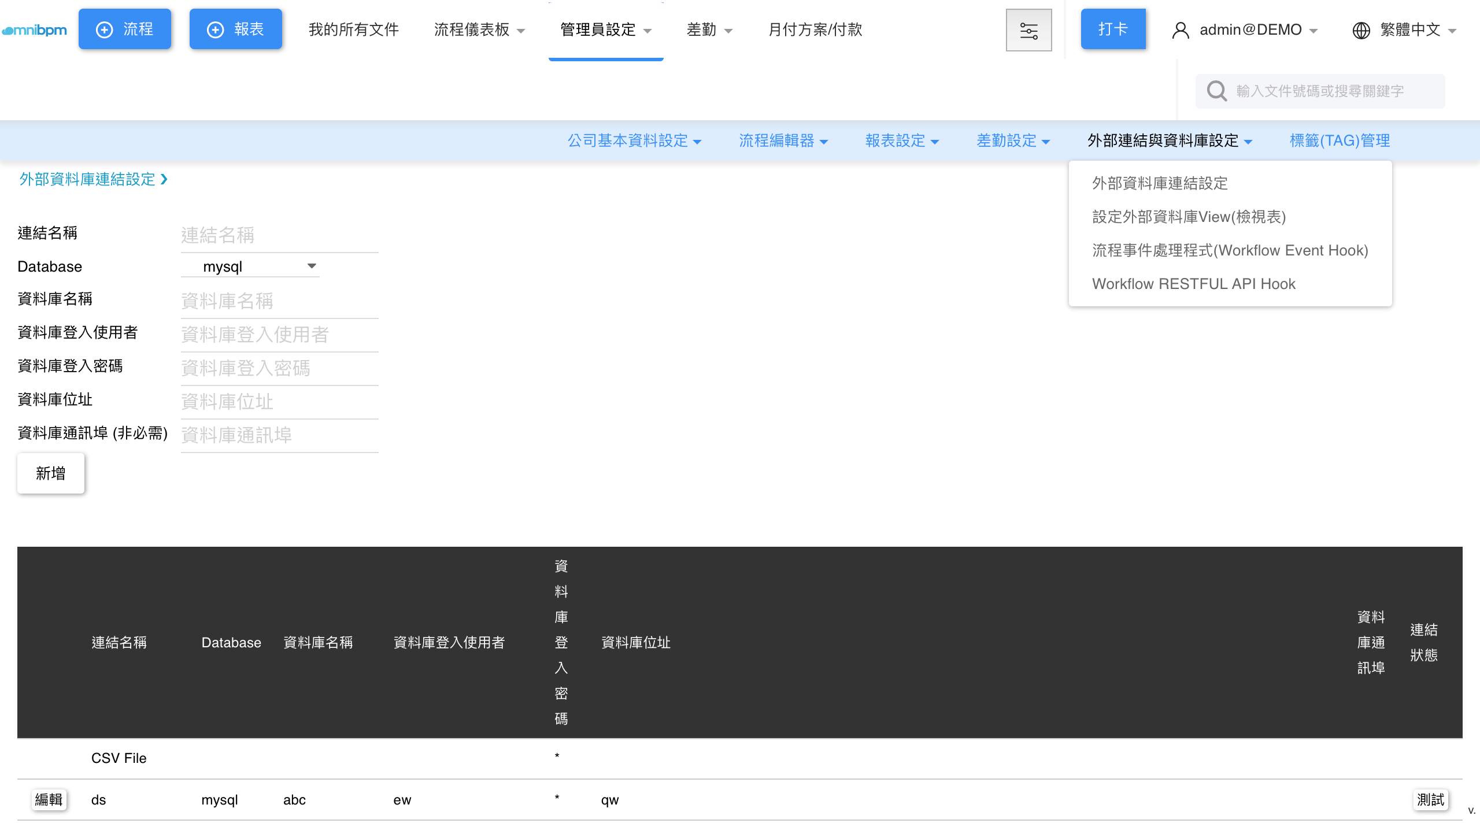Click the ew login user cell
The width and height of the screenshot is (1480, 823).
(x=402, y=800)
